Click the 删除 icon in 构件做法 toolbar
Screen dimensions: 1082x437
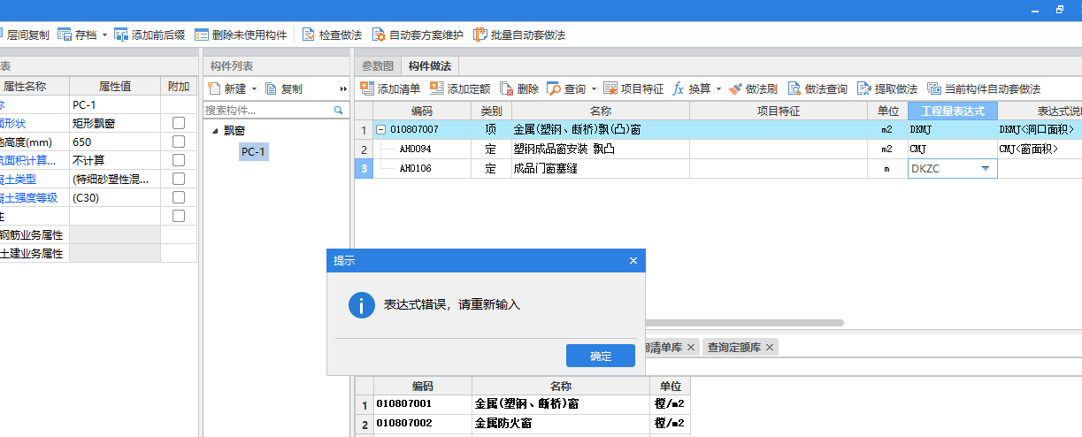[507, 88]
